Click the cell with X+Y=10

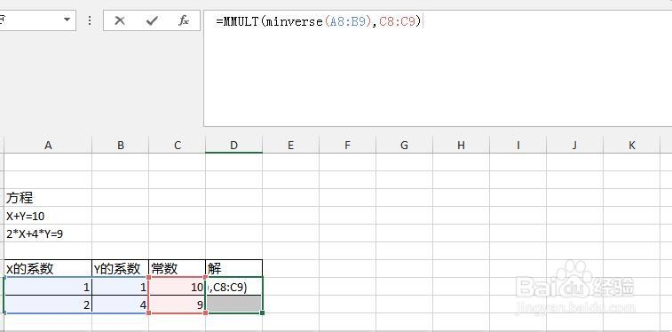[x=48, y=216]
